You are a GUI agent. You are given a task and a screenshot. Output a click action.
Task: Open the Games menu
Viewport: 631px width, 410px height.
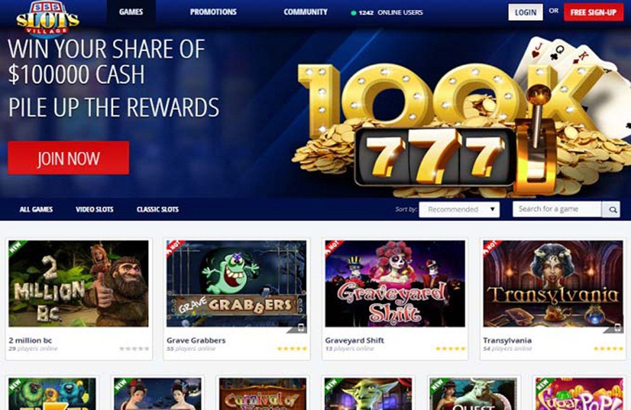131,12
